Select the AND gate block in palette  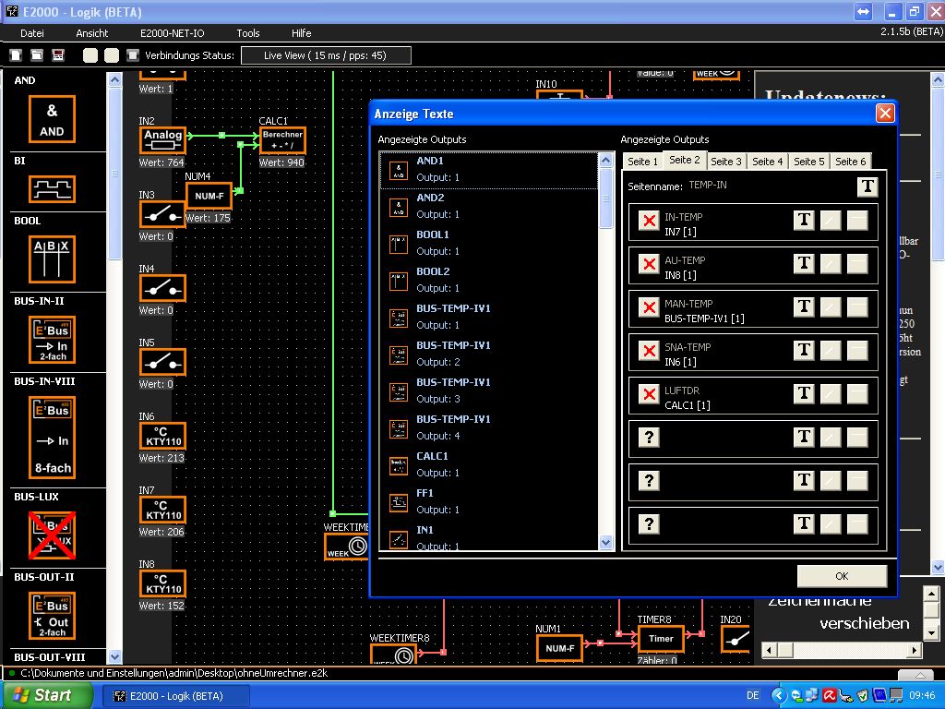[x=52, y=120]
